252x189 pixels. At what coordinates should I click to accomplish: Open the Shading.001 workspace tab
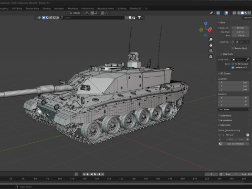136,8
